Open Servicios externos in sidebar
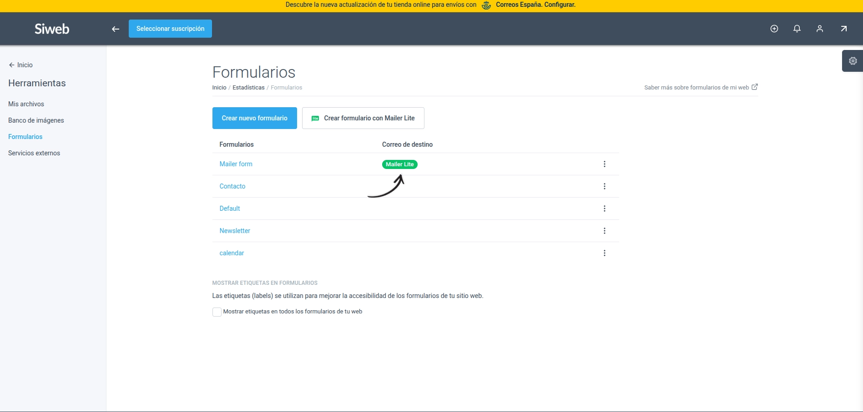 tap(34, 153)
